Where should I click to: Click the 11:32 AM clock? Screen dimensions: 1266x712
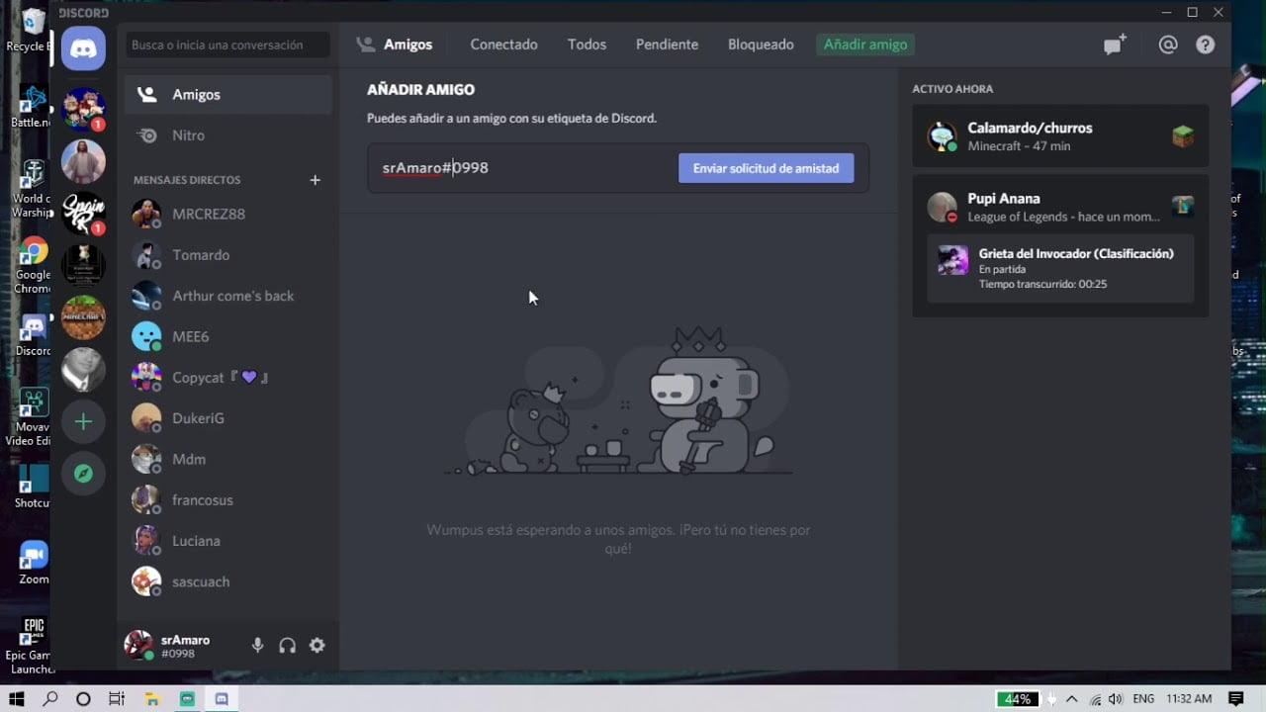click(1189, 699)
